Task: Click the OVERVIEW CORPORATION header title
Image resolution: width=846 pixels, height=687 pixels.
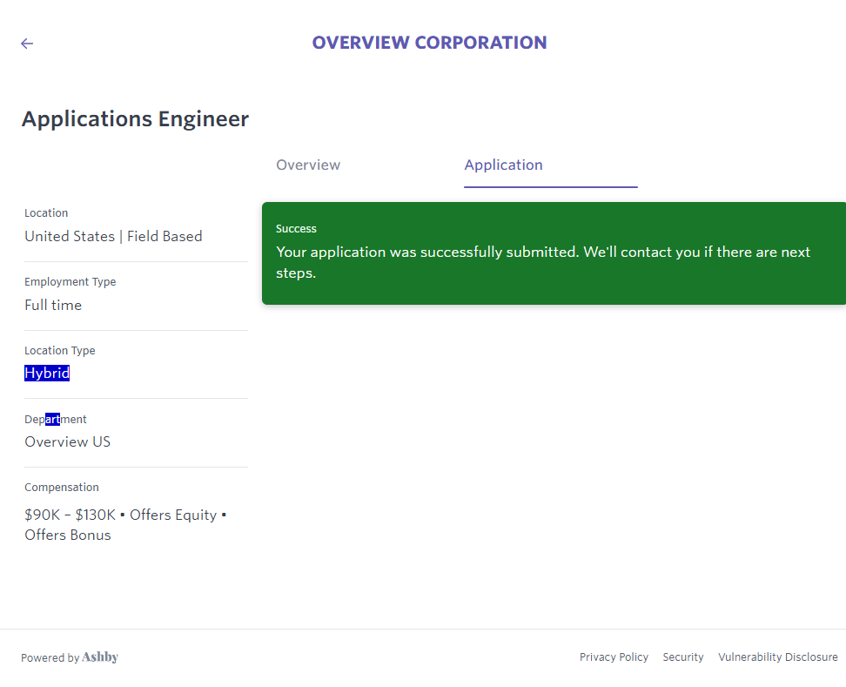Action: coord(429,43)
